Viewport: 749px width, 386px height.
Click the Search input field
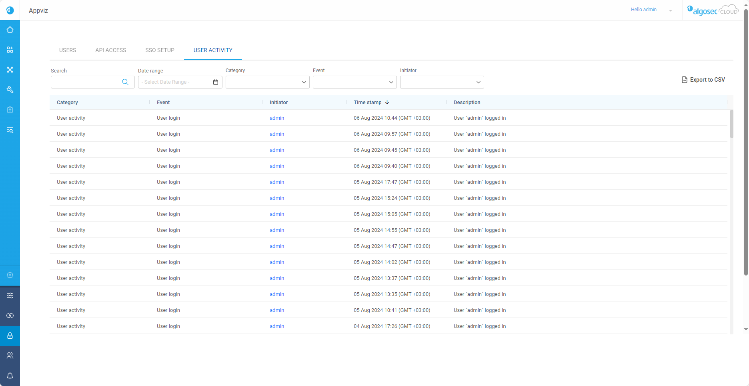click(x=86, y=82)
